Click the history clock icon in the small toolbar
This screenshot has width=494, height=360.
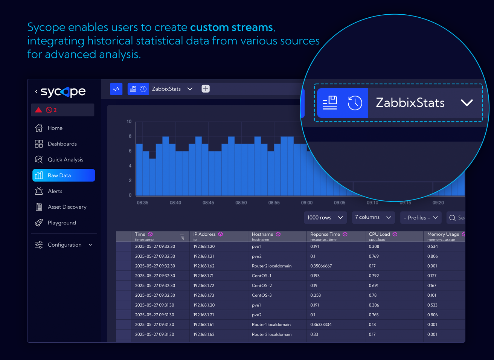click(143, 89)
